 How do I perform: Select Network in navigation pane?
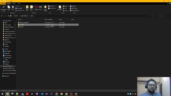click(6, 76)
